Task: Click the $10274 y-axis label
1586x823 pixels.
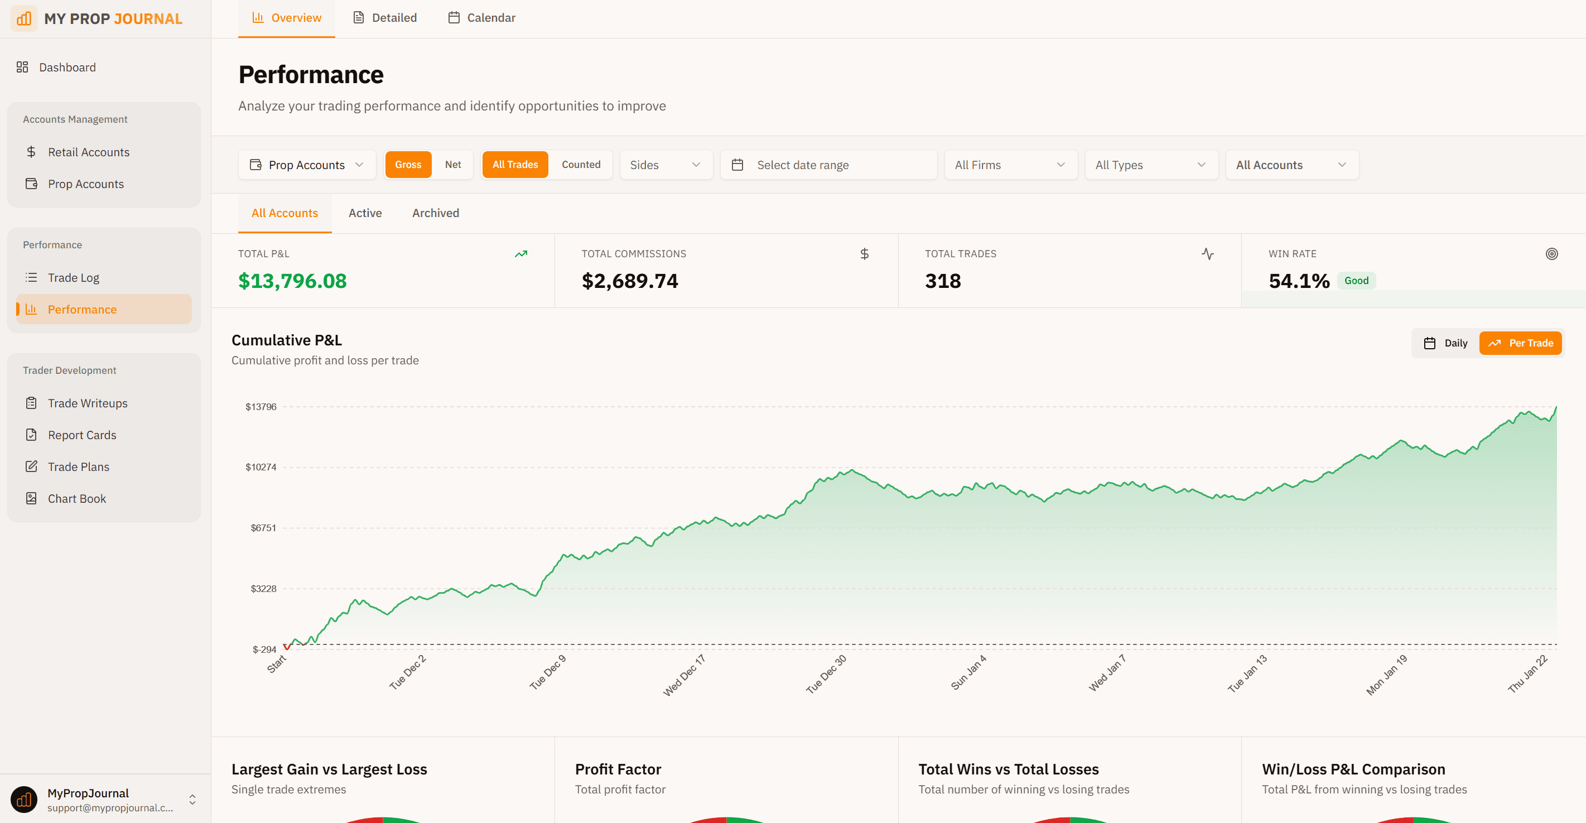Action: (261, 467)
